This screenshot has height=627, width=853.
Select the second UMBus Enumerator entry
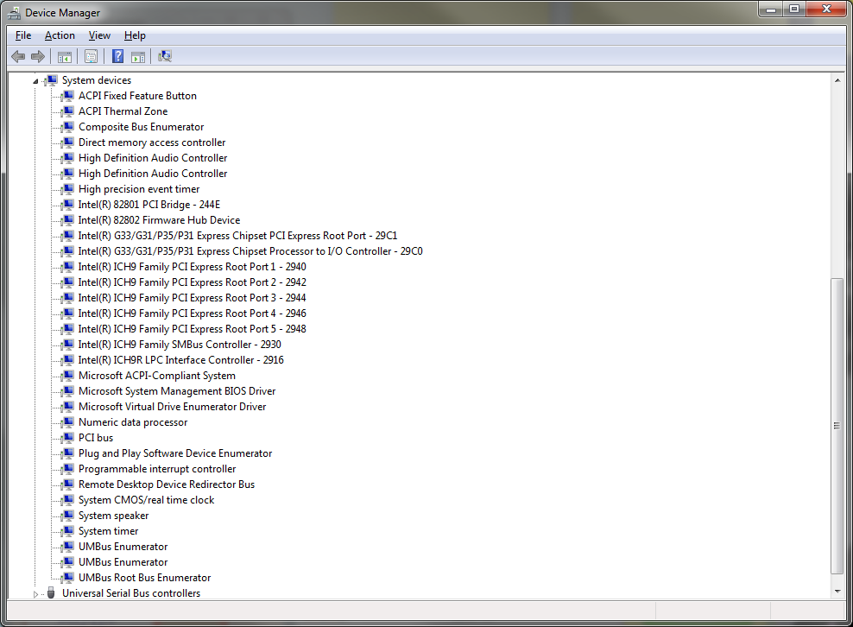[x=123, y=561]
